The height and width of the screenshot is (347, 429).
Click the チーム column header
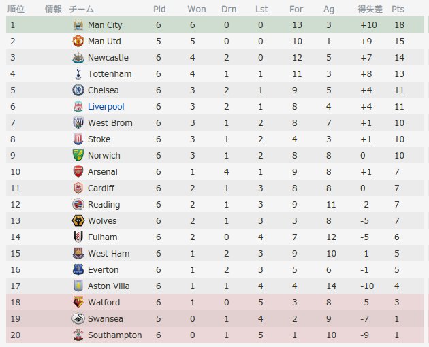82,10
